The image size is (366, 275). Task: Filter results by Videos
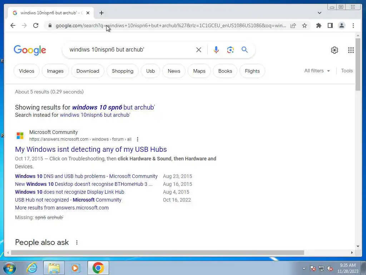pos(26,71)
